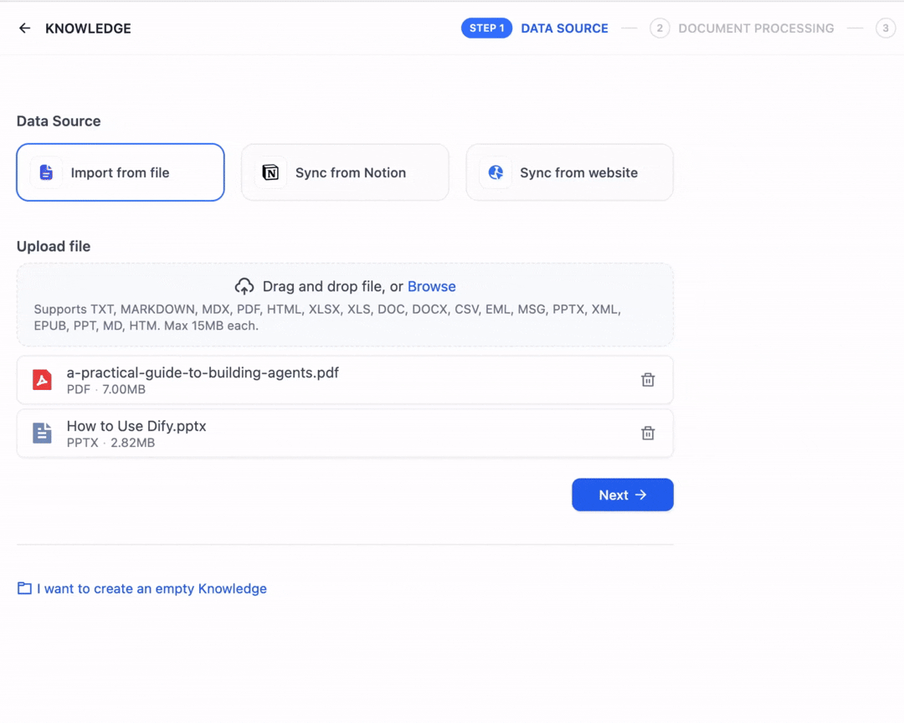
Task: Click the Notion logo icon
Action: click(x=271, y=172)
